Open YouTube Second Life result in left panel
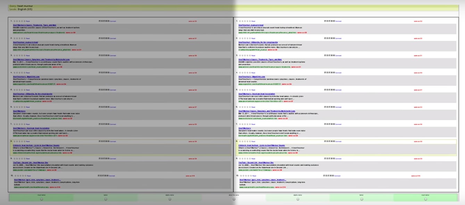The height and width of the screenshot is (205, 465). pos(30,162)
